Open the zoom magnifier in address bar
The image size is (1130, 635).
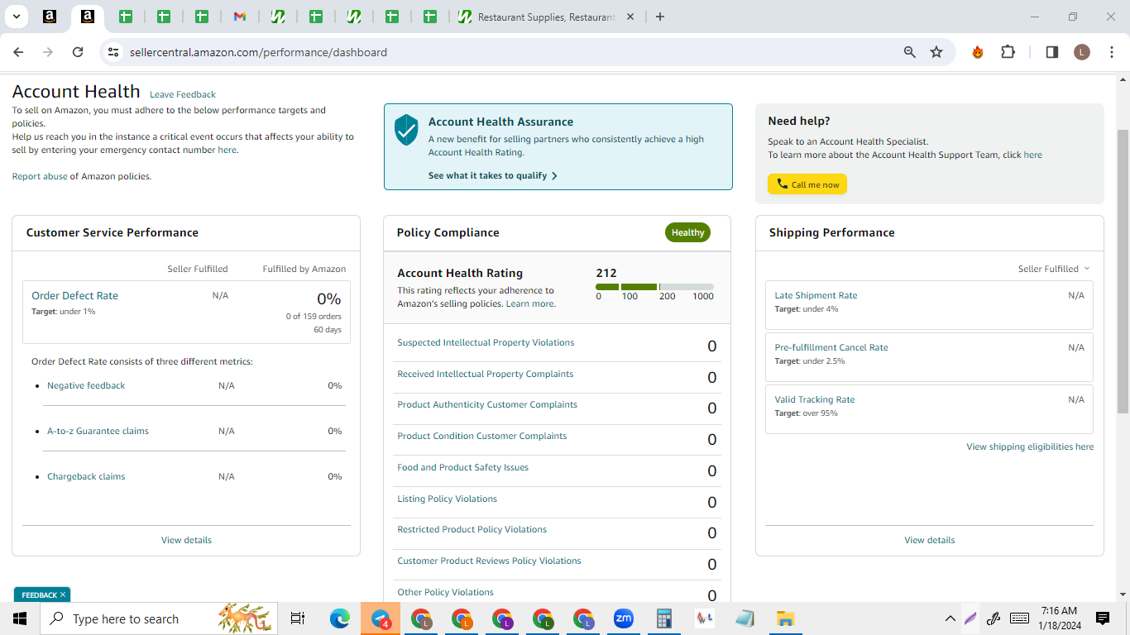point(910,52)
